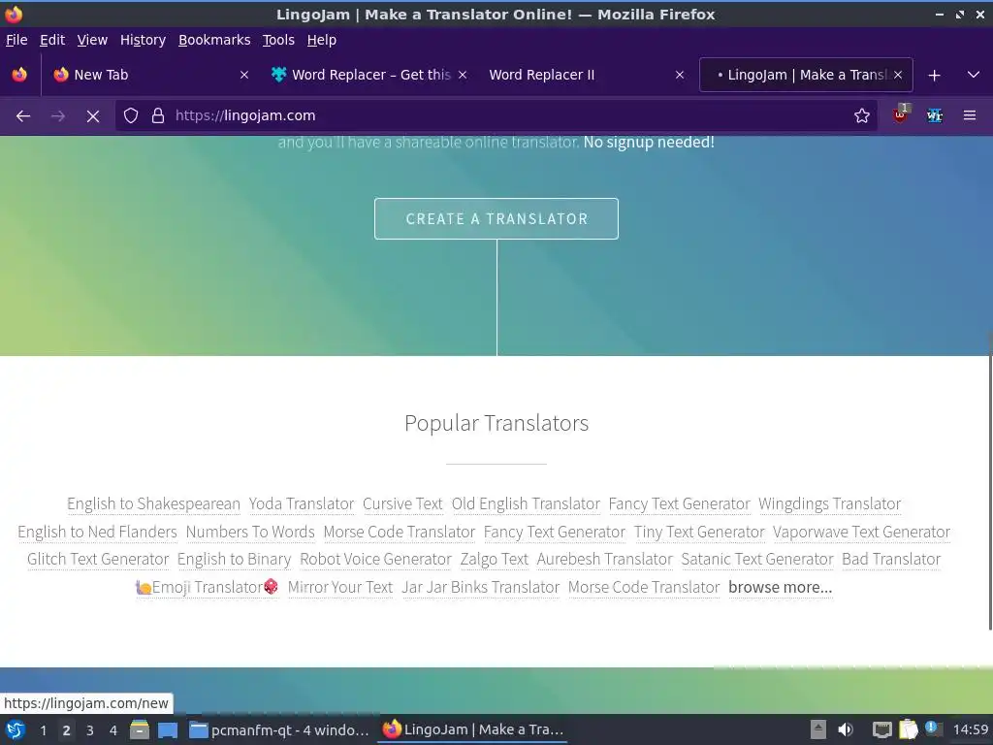Screen dimensions: 993x745
Task: Open the clipboard tray icon
Action: click(x=908, y=729)
